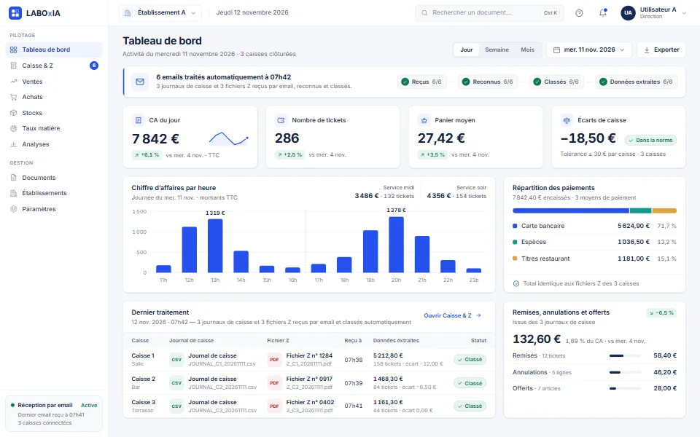Switch to Semaine period view
Viewport: 700px width, 437px height.
click(497, 50)
